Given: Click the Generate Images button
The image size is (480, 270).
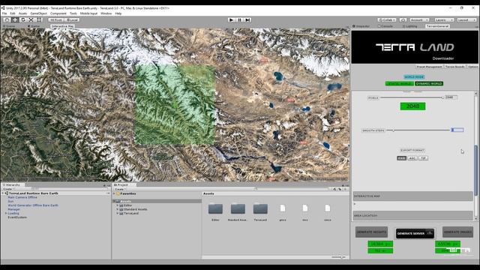Looking at the screenshot, I should pyautogui.click(x=457, y=232).
